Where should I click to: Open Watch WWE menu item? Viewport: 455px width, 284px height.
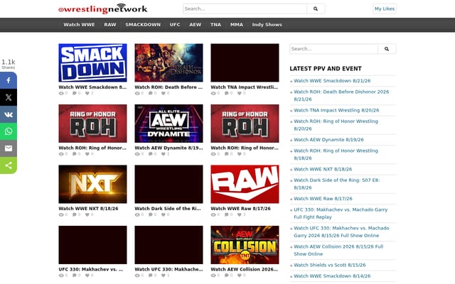point(79,25)
